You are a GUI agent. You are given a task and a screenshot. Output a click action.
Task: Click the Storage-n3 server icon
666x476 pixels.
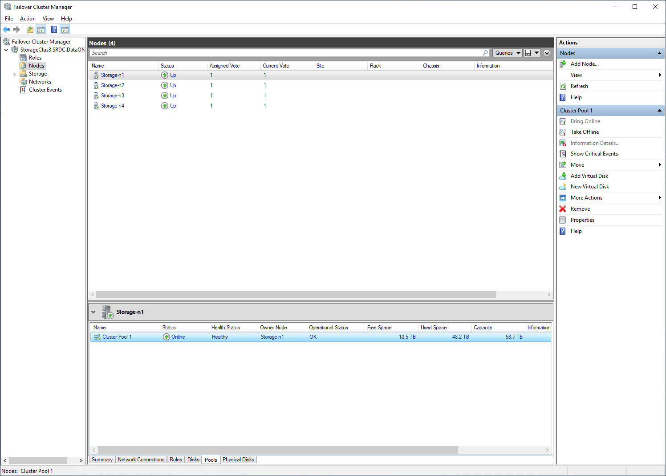pyautogui.click(x=96, y=96)
